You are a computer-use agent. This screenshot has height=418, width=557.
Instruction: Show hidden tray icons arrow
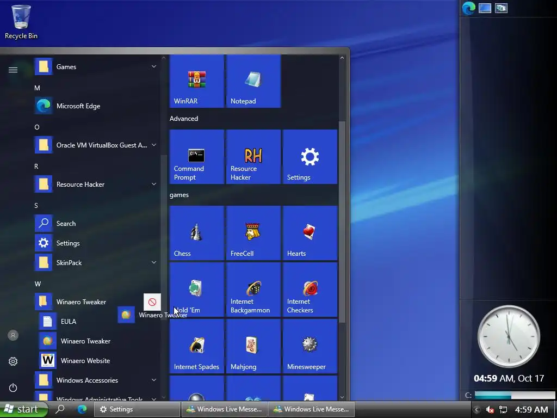pyautogui.click(x=477, y=409)
